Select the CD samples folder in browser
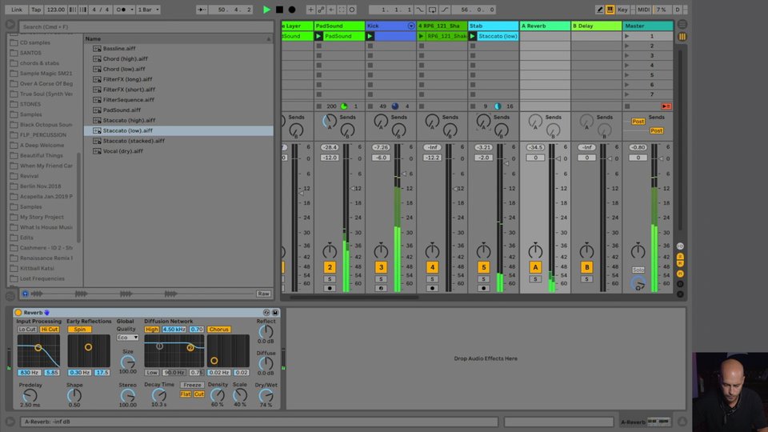This screenshot has height=432, width=768. coord(34,42)
